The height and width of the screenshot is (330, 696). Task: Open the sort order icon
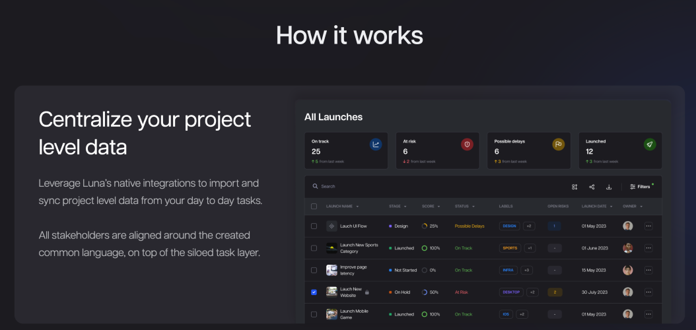point(574,187)
